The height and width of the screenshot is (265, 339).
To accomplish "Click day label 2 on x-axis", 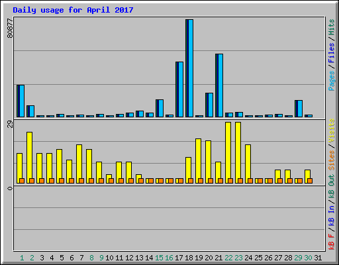I will point(32,258).
